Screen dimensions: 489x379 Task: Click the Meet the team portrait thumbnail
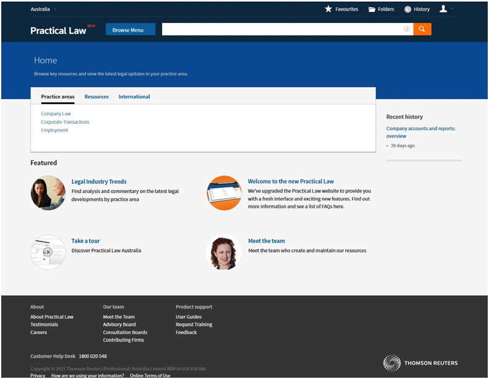224,252
